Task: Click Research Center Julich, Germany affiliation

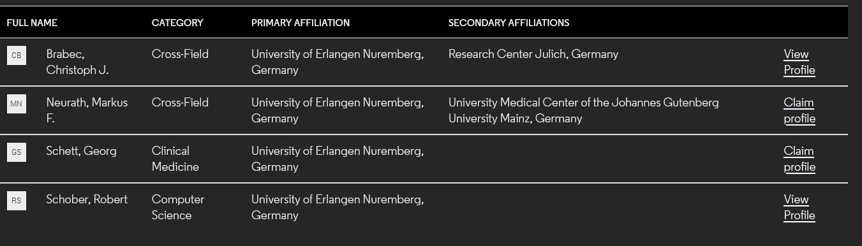Action: 533,54
